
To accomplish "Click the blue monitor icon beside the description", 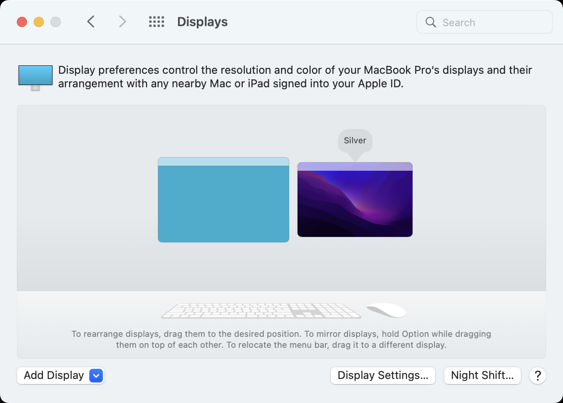I will tap(35, 78).
